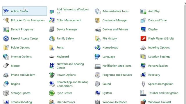Click the Keyboard icon
Screen dimensions: 186x104
[x=52, y=57]
